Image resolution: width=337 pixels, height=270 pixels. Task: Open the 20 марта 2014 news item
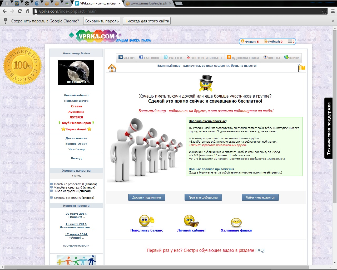pos(76,214)
